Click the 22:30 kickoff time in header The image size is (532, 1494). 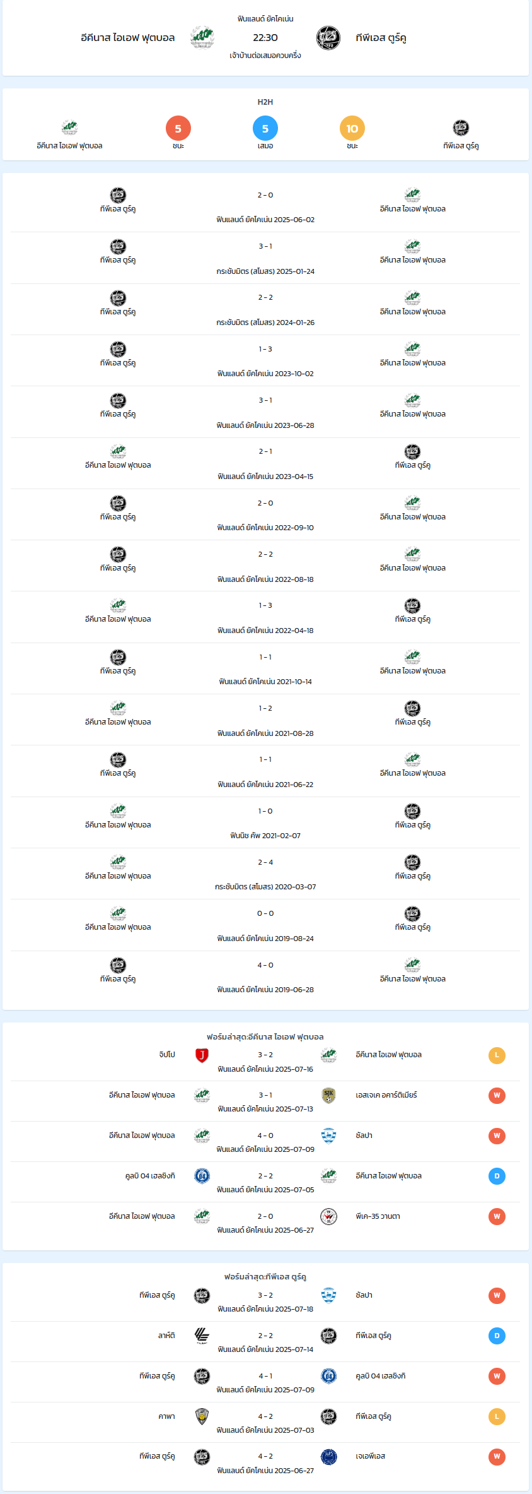[x=265, y=38]
